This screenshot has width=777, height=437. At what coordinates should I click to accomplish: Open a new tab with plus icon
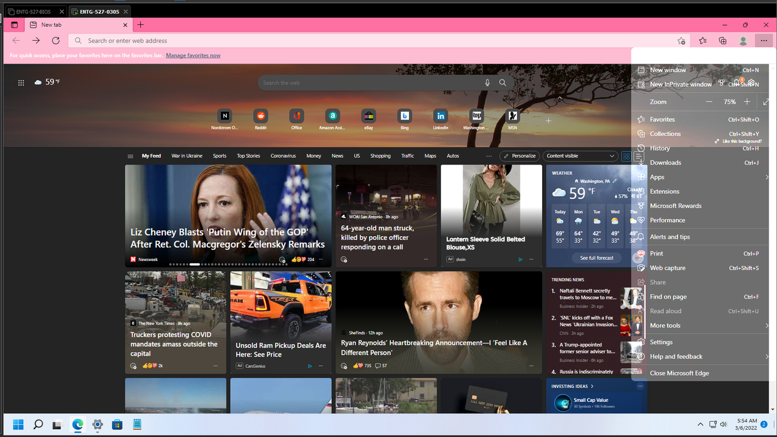pos(141,25)
